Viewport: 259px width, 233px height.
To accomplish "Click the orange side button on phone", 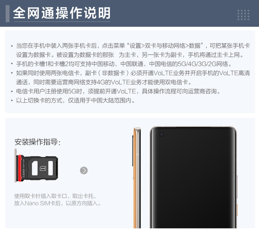I will point(237,210).
